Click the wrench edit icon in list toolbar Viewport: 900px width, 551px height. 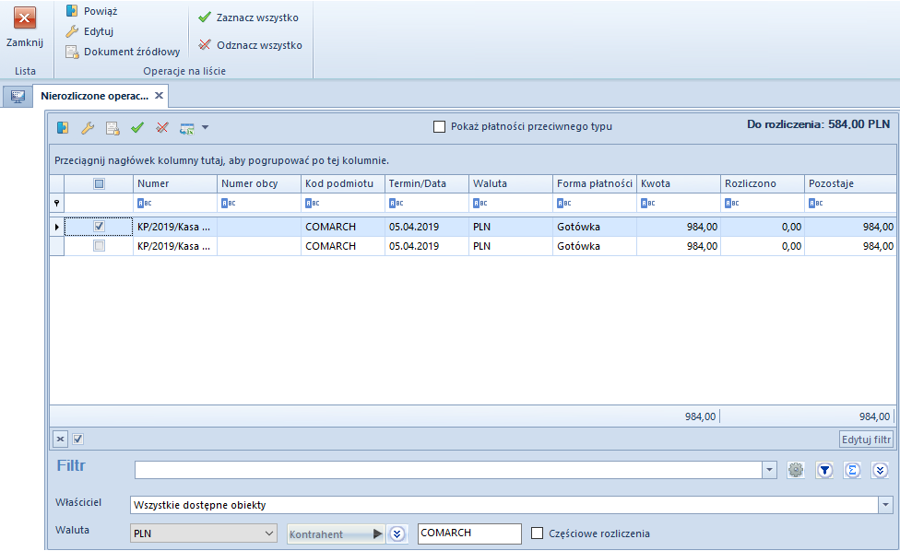(88, 127)
